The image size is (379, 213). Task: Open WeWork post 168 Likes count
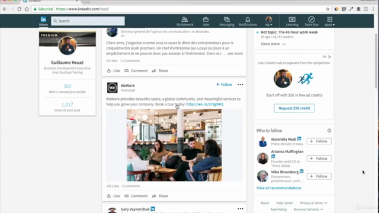coord(113,186)
